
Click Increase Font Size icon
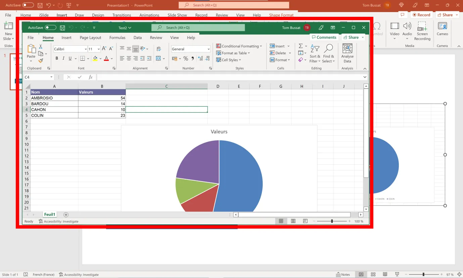[x=104, y=49]
